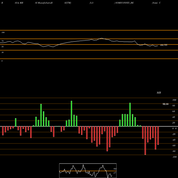Click the 50 level label on RSI panel
Image resolution: width=178 pixels, height=178 pixels.
coord(2,47)
